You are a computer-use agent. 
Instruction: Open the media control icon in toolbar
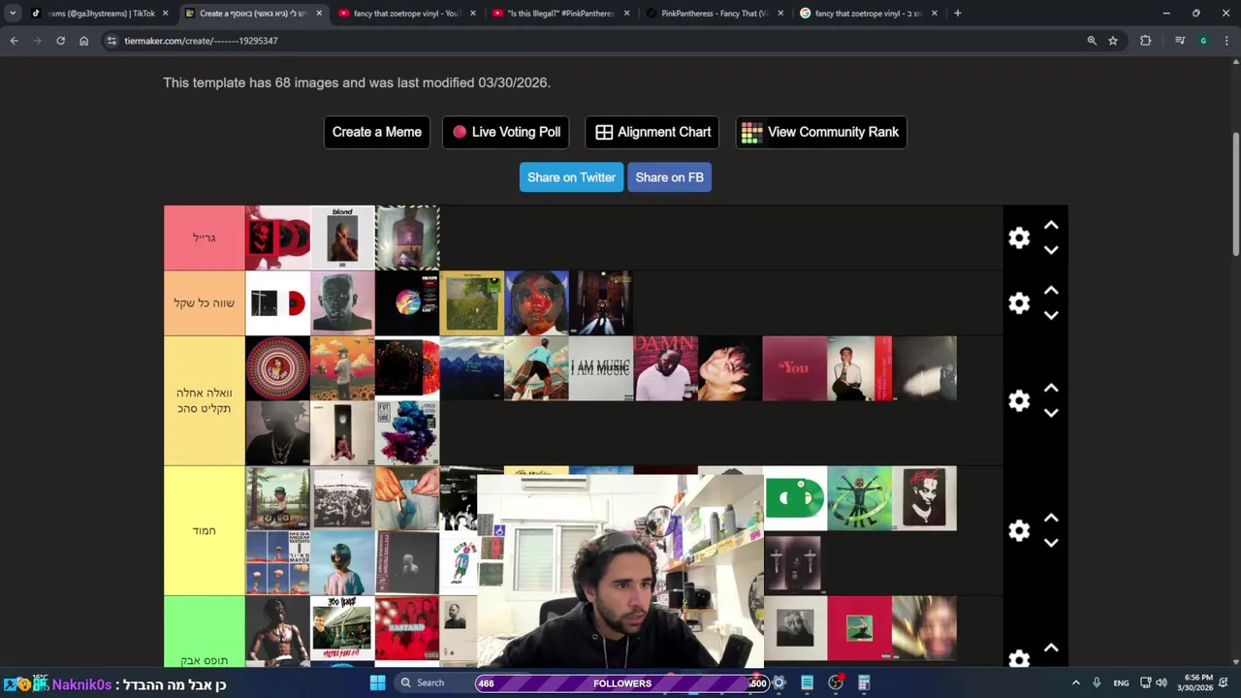[1180, 41]
